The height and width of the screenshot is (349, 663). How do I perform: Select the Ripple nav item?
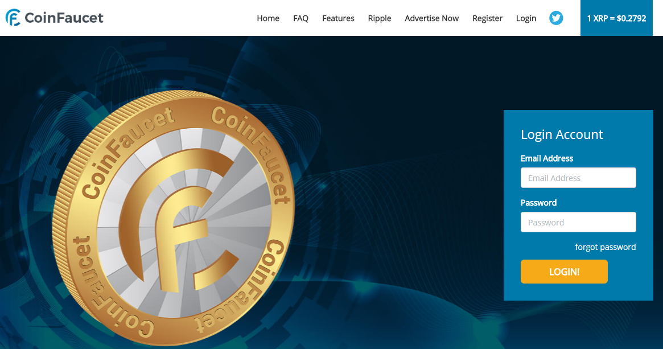(379, 18)
